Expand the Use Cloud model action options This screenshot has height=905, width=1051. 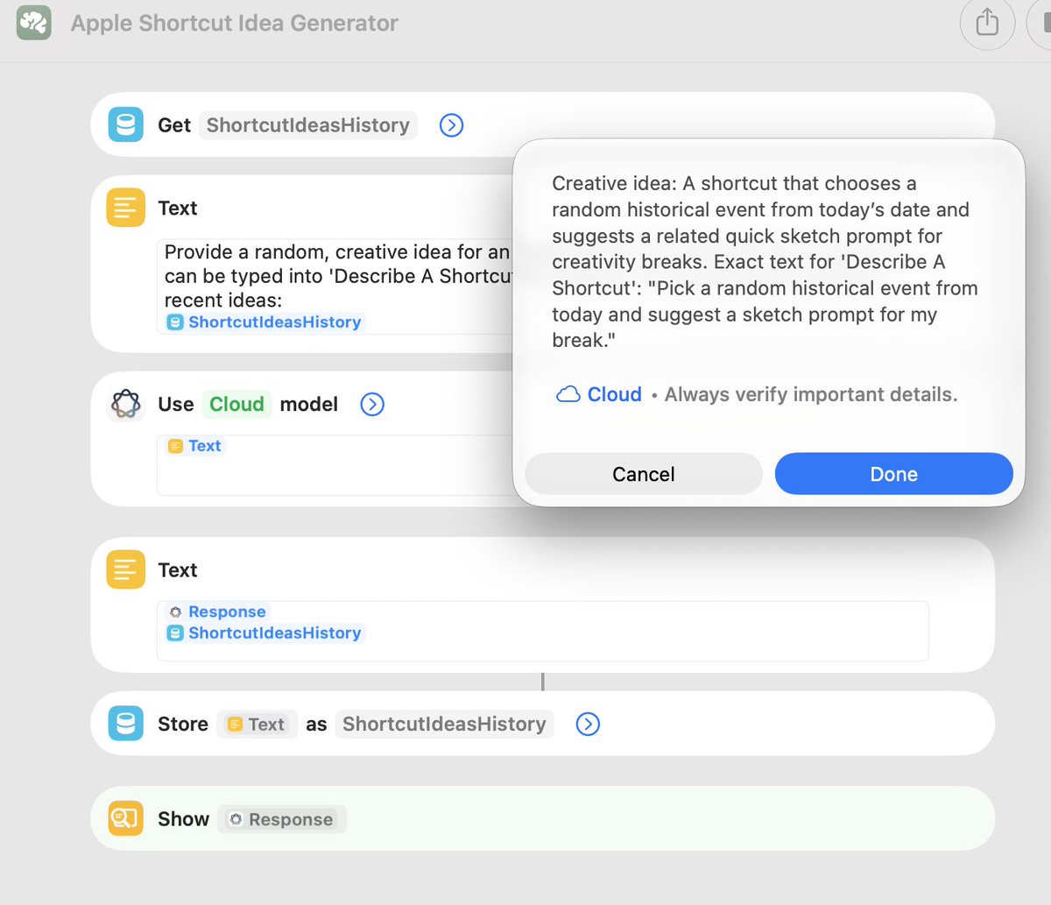[372, 404]
